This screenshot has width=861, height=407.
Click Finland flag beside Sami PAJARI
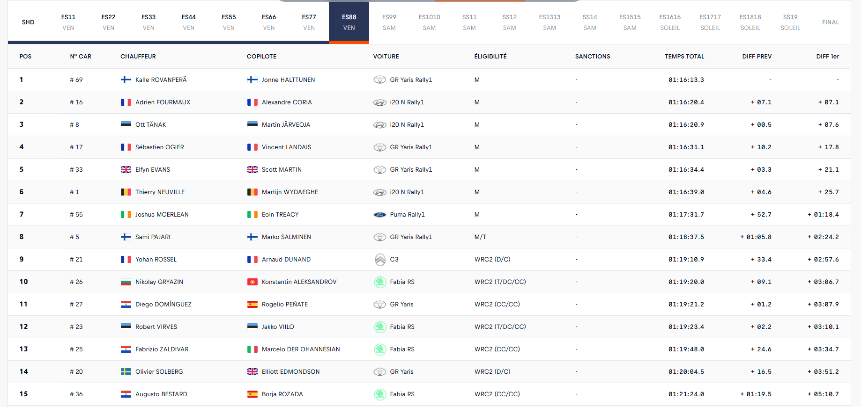(126, 237)
